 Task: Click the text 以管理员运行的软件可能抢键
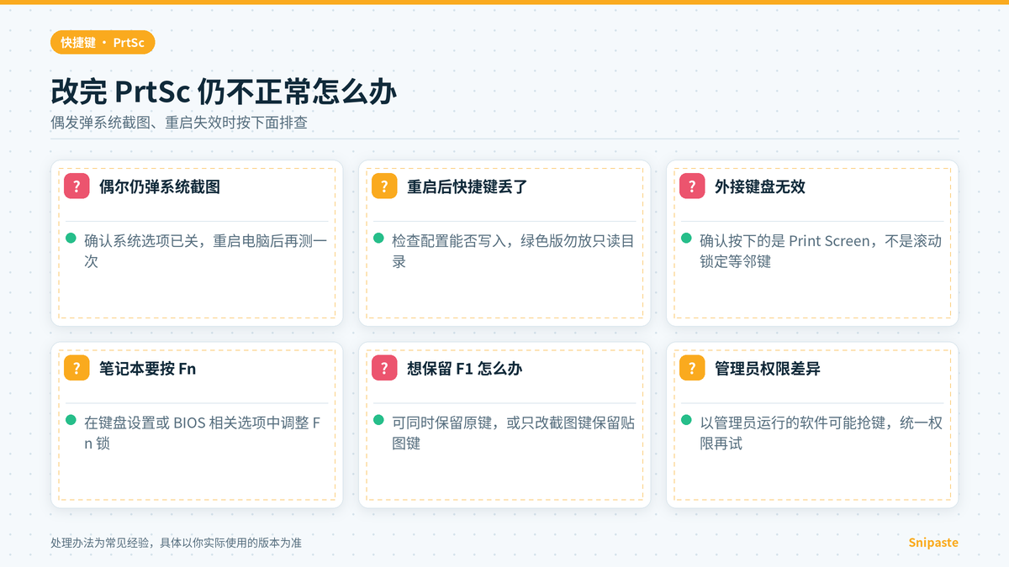click(821, 433)
